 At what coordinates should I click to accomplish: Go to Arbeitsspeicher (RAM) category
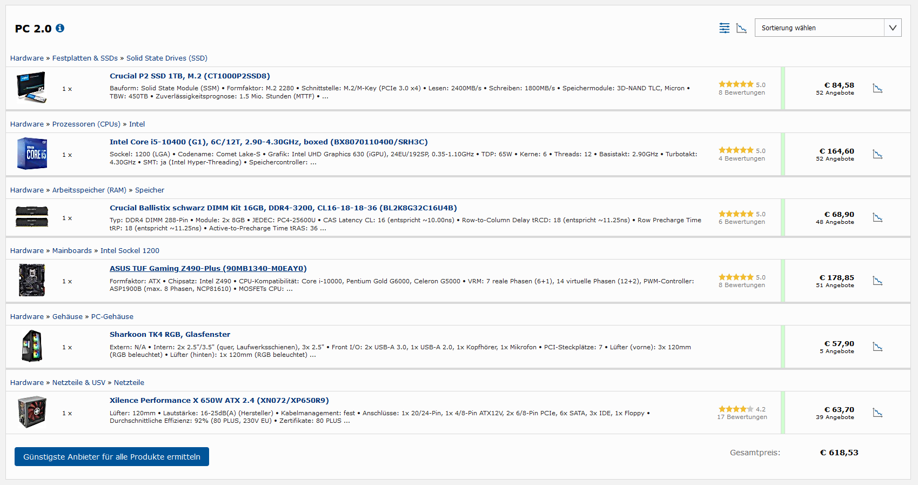89,190
